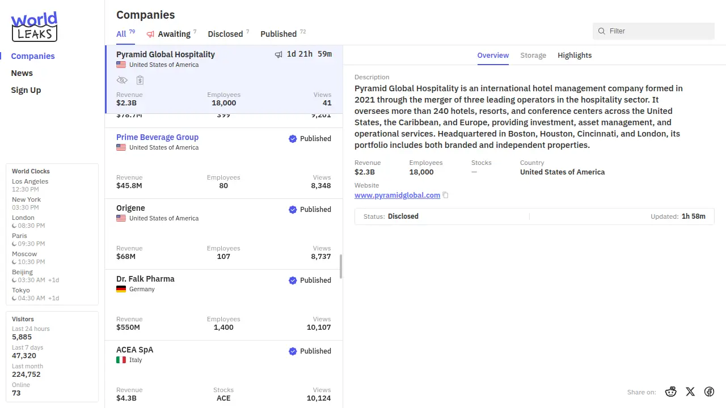Click the eye icon on Pyramid Global Hospitality
Screen dimensions: 726x408
tap(122, 80)
